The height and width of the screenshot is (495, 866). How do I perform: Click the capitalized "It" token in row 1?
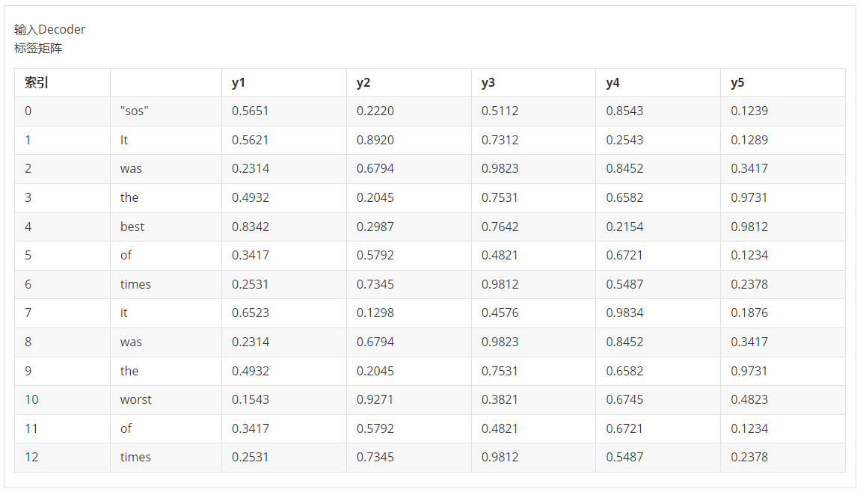124,141
